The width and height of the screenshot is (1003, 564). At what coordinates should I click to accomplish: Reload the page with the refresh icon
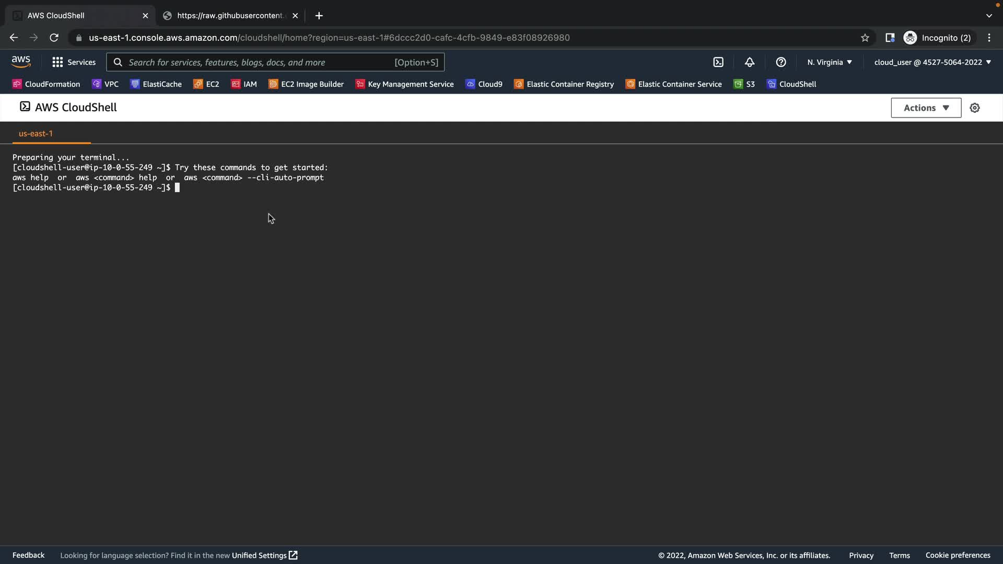coord(54,38)
